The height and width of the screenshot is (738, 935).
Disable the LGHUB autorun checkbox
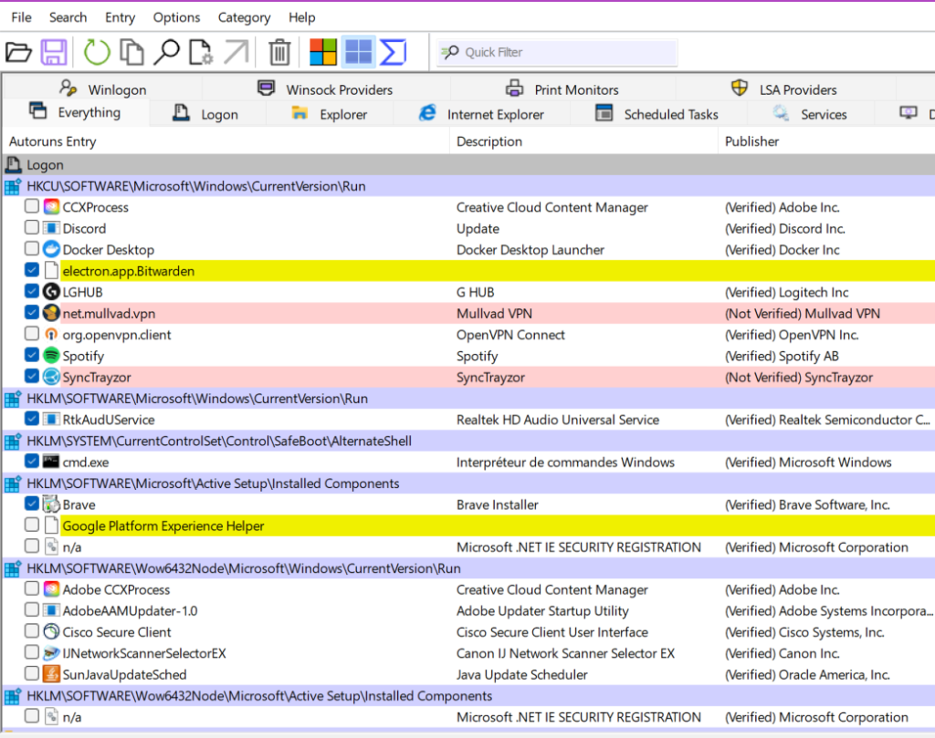32,291
